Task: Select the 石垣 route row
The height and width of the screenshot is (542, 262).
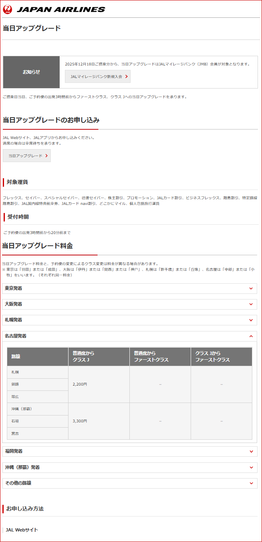Action: tap(37, 421)
